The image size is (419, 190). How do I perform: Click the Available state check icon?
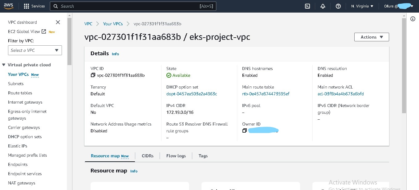pos(169,75)
